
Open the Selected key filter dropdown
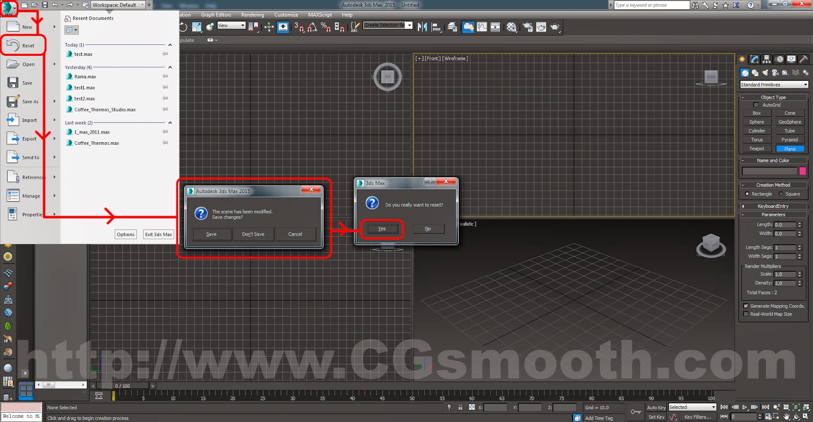692,407
